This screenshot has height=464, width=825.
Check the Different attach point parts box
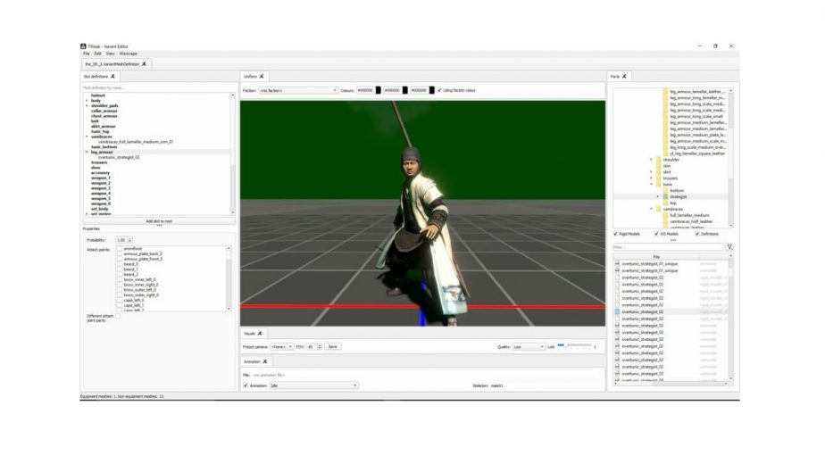pos(118,316)
